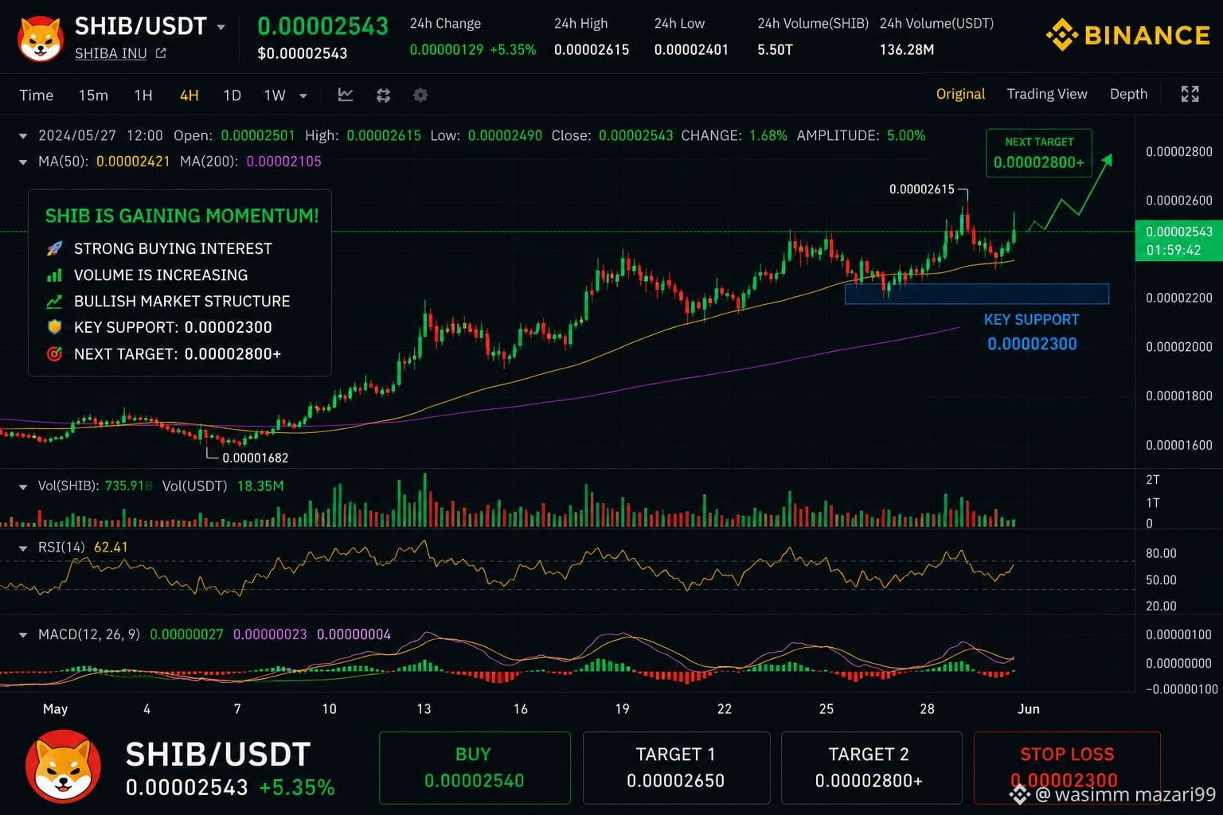Click the AMPLITUDE value 5.00%
This screenshot has height=815, width=1223.
tap(907, 135)
